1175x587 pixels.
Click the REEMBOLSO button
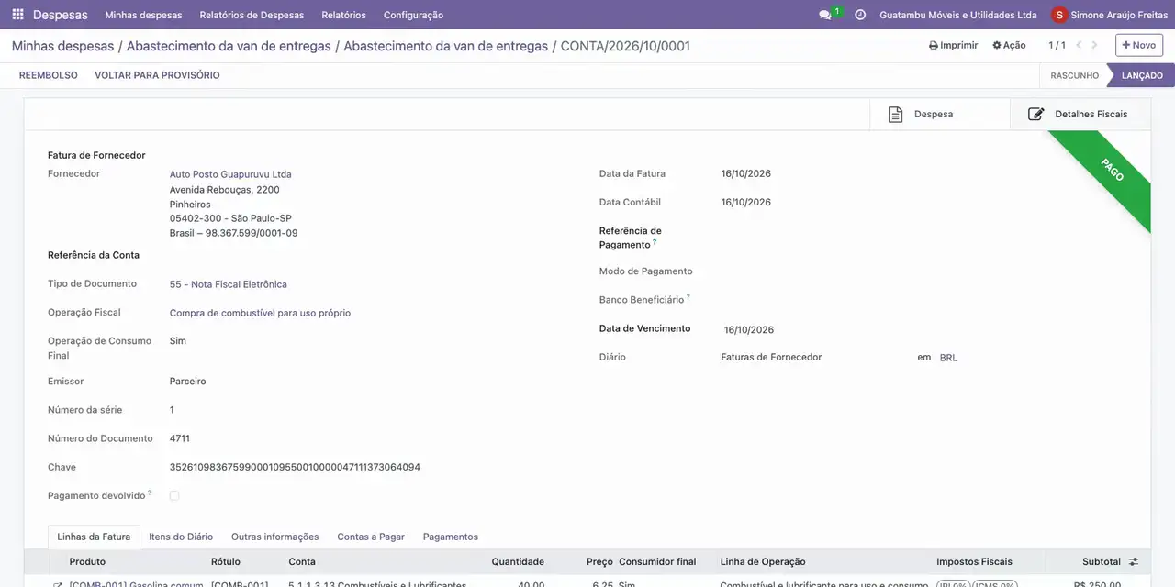point(49,75)
